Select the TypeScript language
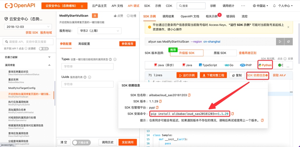Screen dimensions: 300x147 click(208, 65)
